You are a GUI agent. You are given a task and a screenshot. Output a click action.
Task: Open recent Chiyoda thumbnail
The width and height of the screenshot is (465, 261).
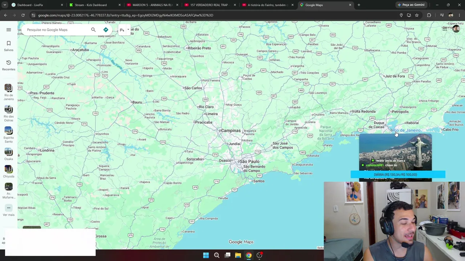[x=9, y=169]
